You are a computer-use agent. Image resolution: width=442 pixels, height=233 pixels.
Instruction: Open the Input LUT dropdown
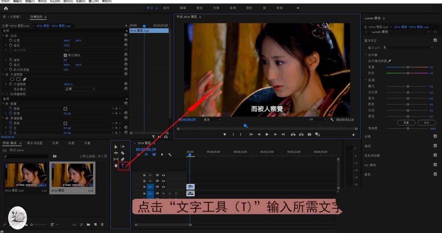pyautogui.click(x=408, y=48)
